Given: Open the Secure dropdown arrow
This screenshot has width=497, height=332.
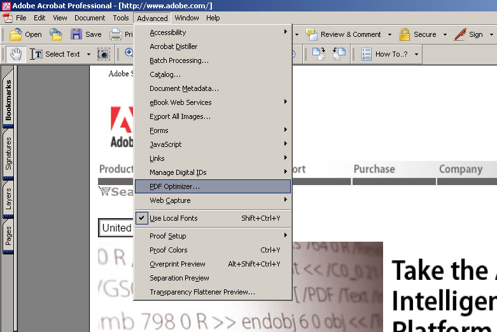Looking at the screenshot, I should [445, 34].
